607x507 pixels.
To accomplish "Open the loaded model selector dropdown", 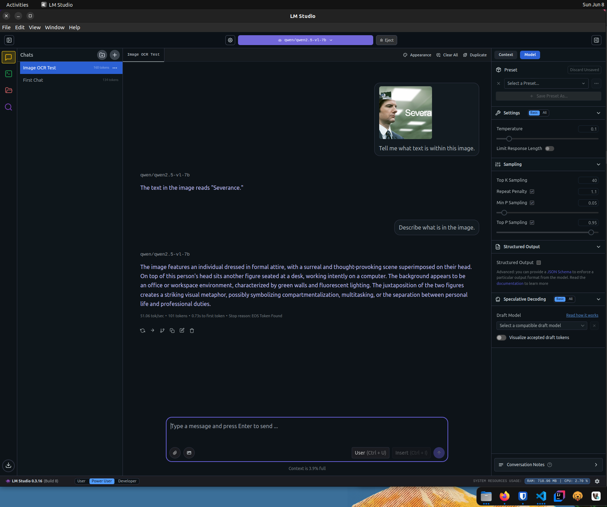I will tap(305, 40).
